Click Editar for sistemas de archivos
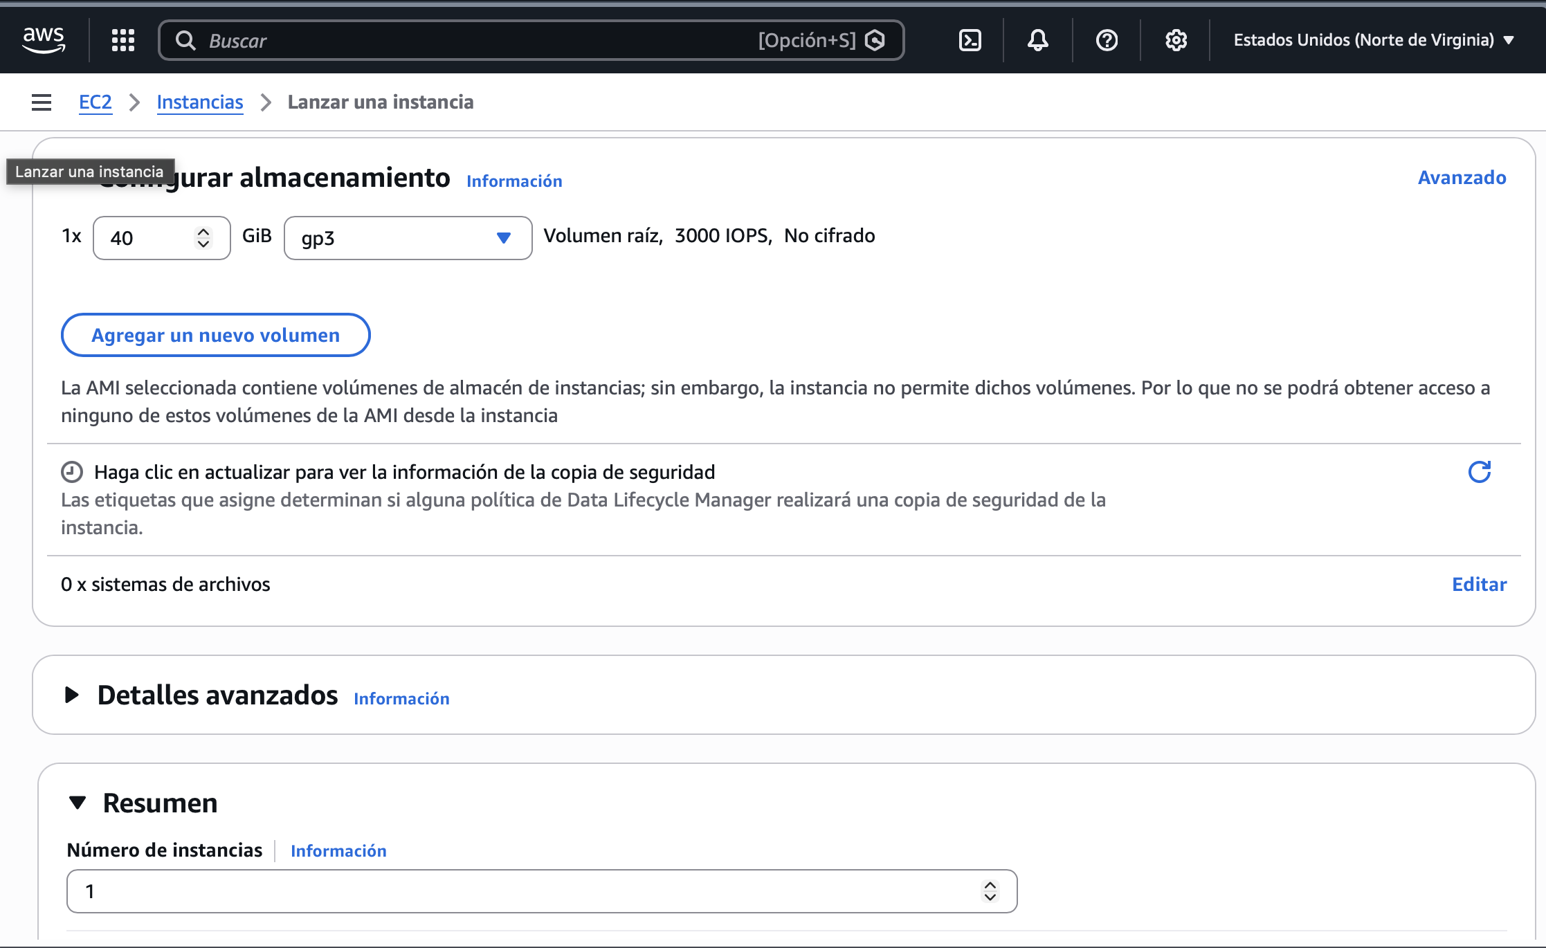Image resolution: width=1546 pixels, height=948 pixels. (1479, 585)
